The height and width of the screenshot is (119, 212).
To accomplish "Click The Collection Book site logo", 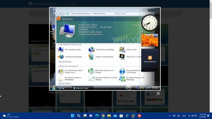I will (42, 4).
